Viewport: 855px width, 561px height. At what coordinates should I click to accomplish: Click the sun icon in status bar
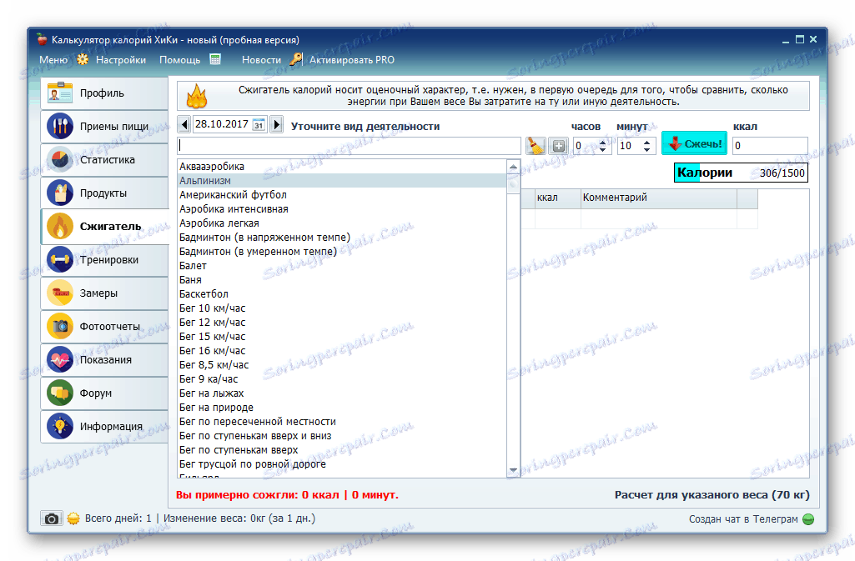pos(73,518)
